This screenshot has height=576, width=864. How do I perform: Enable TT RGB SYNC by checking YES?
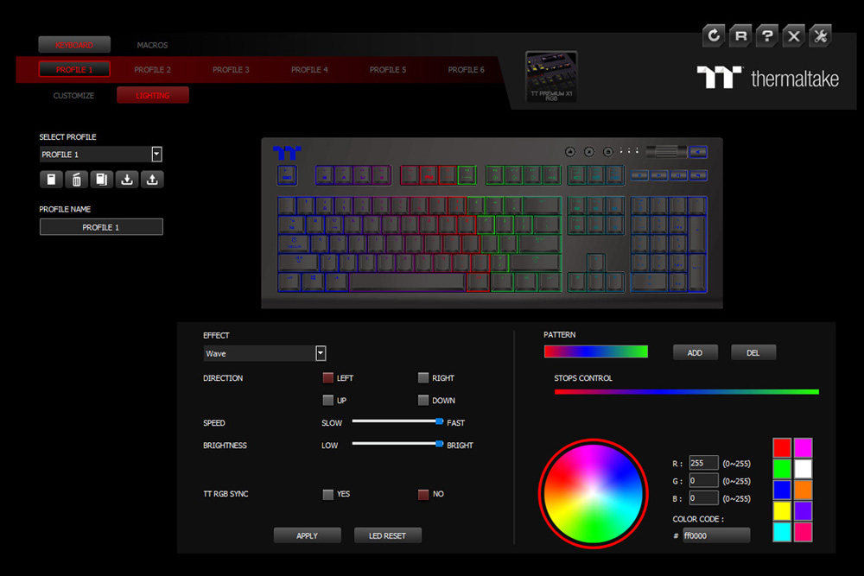(x=327, y=494)
